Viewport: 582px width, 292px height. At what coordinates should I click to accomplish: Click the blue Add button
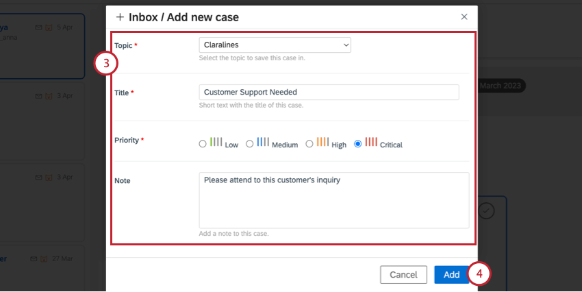point(451,275)
